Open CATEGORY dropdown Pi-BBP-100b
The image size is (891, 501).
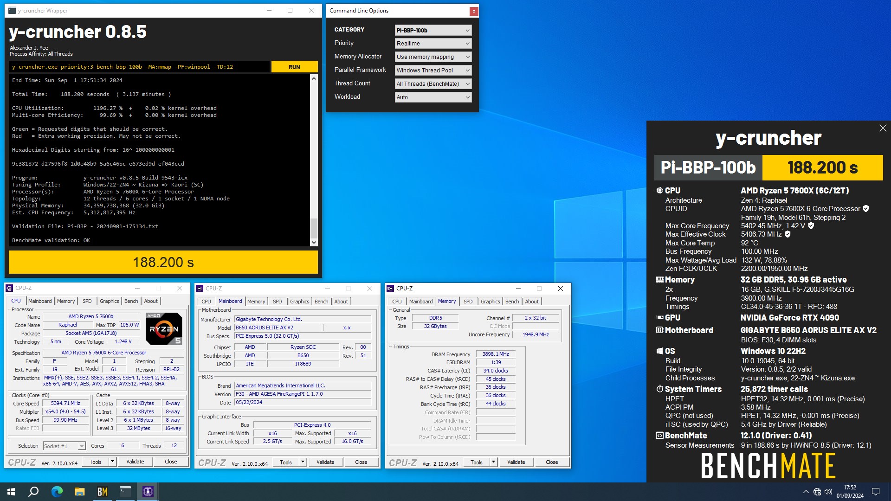tap(433, 30)
